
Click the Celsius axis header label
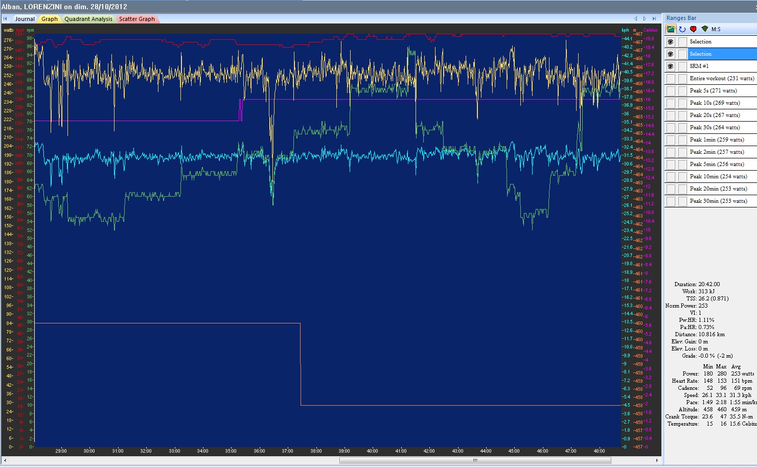(650, 30)
